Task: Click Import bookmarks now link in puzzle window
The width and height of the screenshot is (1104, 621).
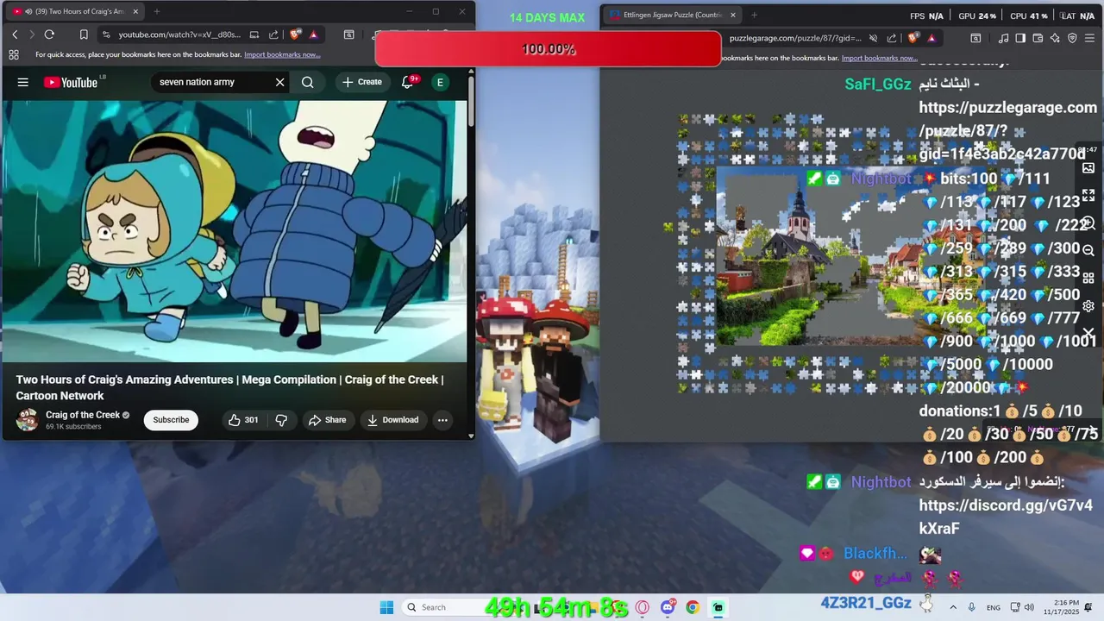Action: [x=879, y=58]
